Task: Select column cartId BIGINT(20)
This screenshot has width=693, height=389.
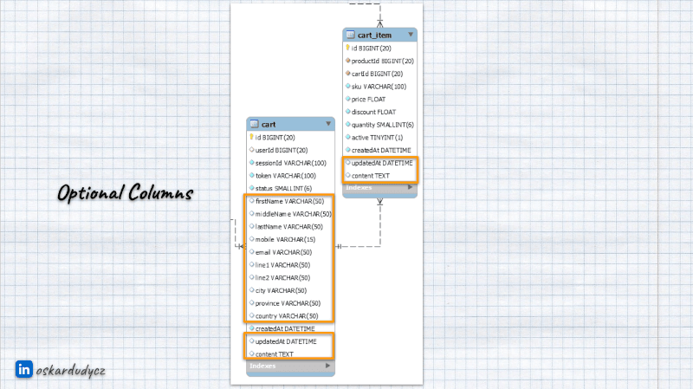Action: coord(377,74)
